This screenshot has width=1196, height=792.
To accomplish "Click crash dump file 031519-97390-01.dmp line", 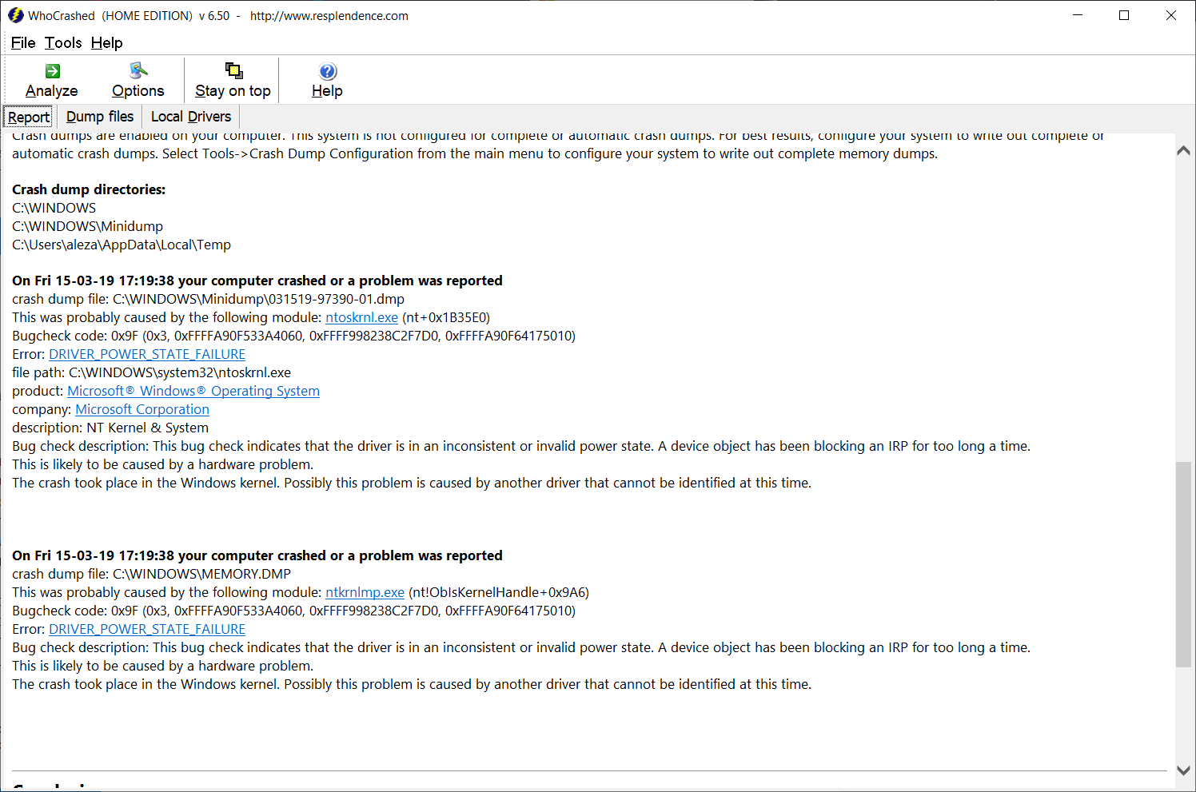I will (208, 299).
